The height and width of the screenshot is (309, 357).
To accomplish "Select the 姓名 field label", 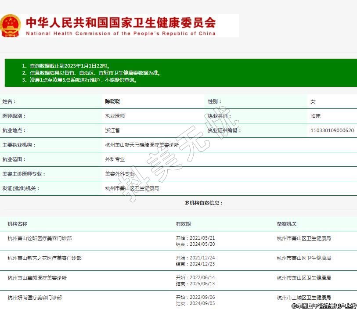I will pos(9,101).
